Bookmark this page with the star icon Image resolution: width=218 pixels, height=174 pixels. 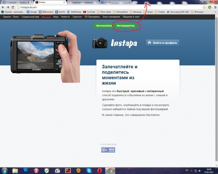(204, 7)
